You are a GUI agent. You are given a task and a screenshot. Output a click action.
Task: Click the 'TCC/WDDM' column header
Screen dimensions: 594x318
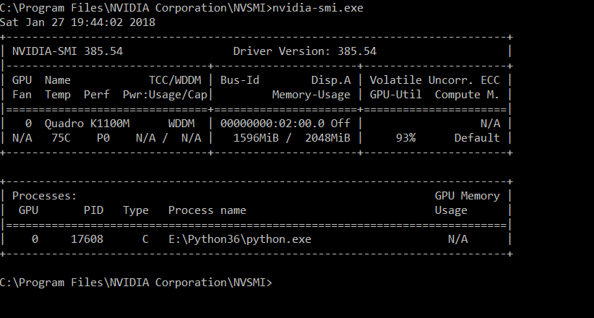[175, 80]
